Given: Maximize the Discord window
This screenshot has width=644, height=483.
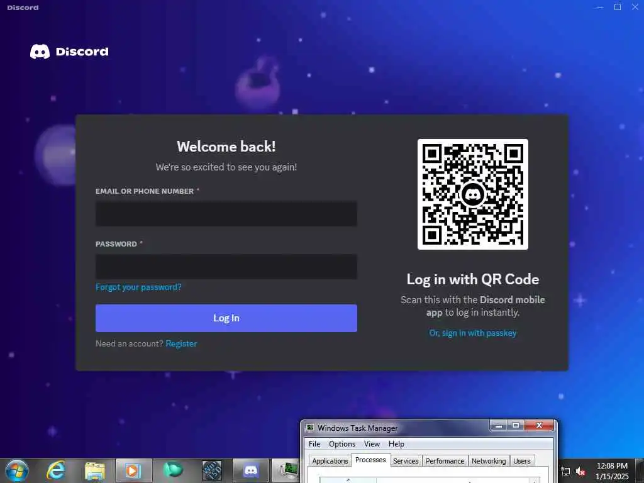Looking at the screenshot, I should click(x=618, y=7).
